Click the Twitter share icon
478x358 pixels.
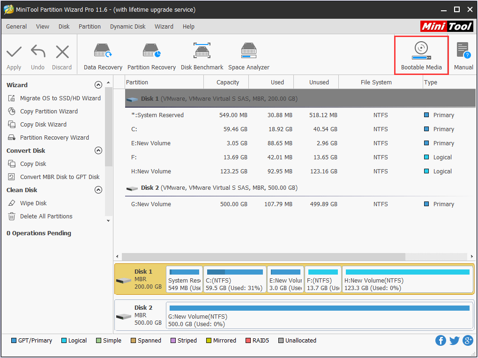[454, 341]
